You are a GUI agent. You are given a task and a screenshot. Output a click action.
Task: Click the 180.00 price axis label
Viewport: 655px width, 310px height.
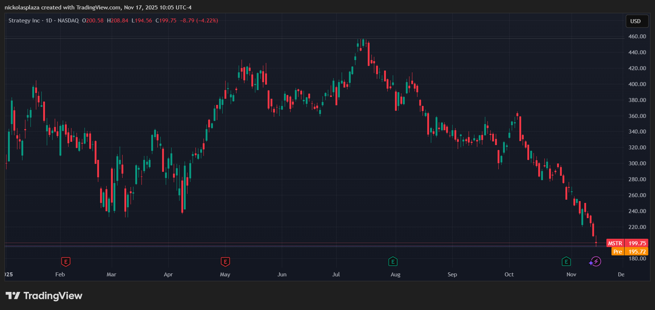point(637,259)
